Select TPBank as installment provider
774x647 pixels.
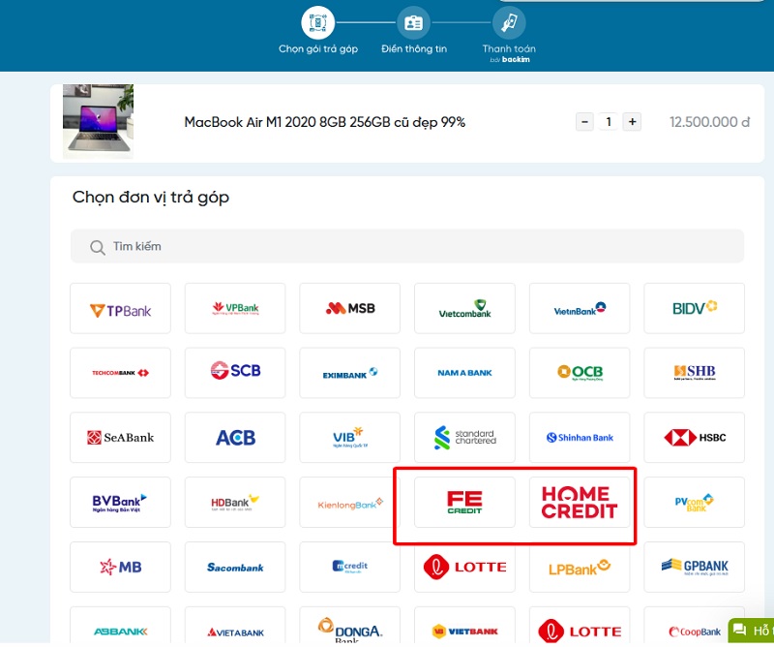pos(120,309)
